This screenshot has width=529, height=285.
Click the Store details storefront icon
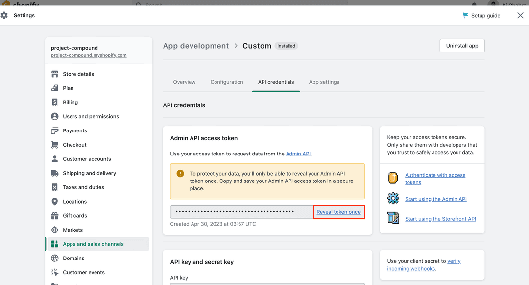(x=55, y=74)
